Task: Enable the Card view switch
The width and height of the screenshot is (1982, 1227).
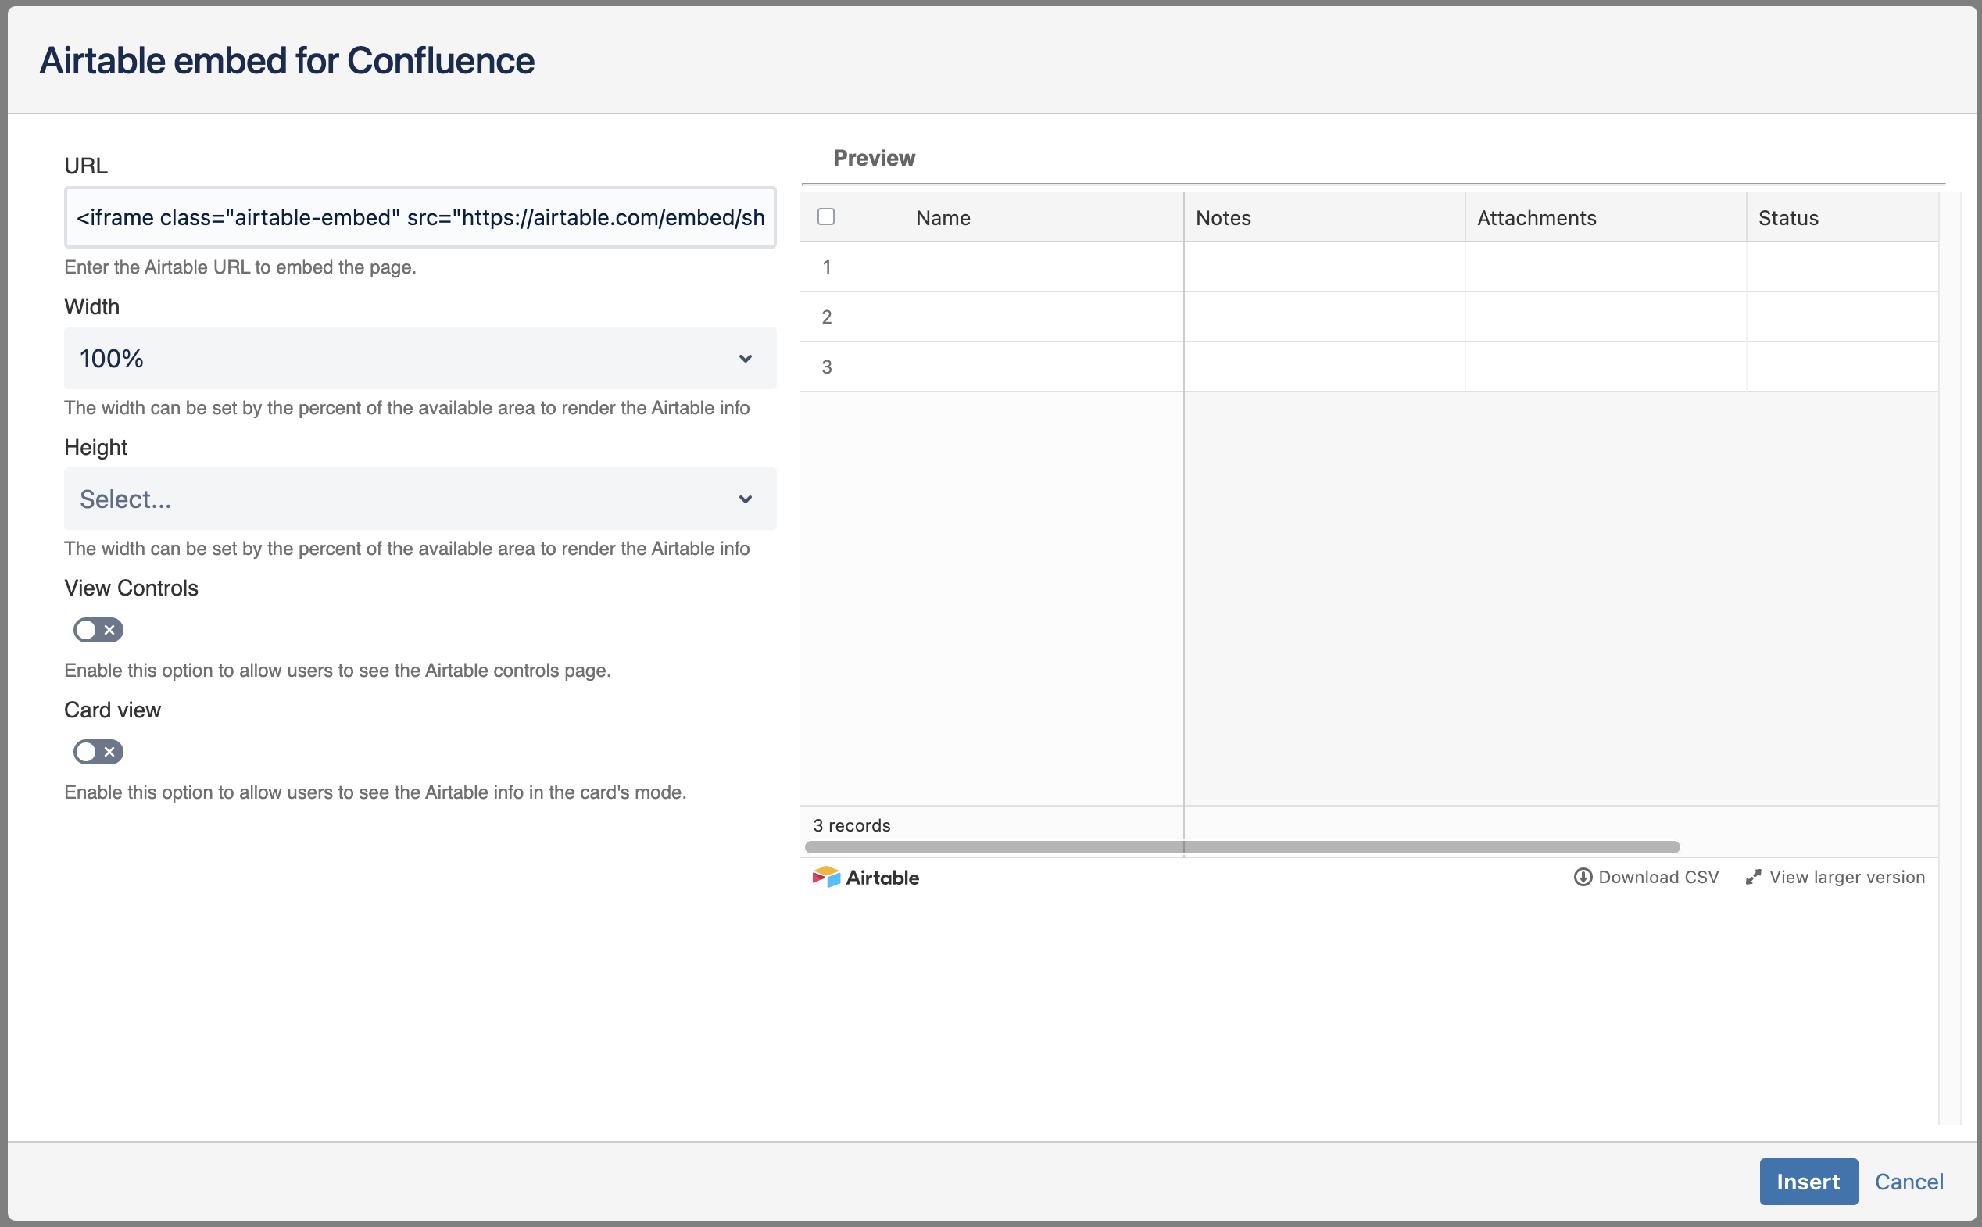Action: [x=98, y=752]
